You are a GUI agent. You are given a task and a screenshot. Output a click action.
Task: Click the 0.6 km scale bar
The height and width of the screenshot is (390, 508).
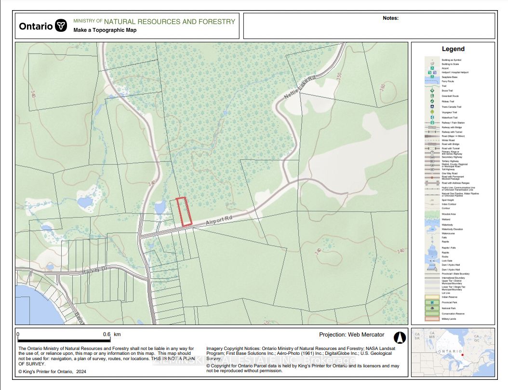[x=63, y=339]
